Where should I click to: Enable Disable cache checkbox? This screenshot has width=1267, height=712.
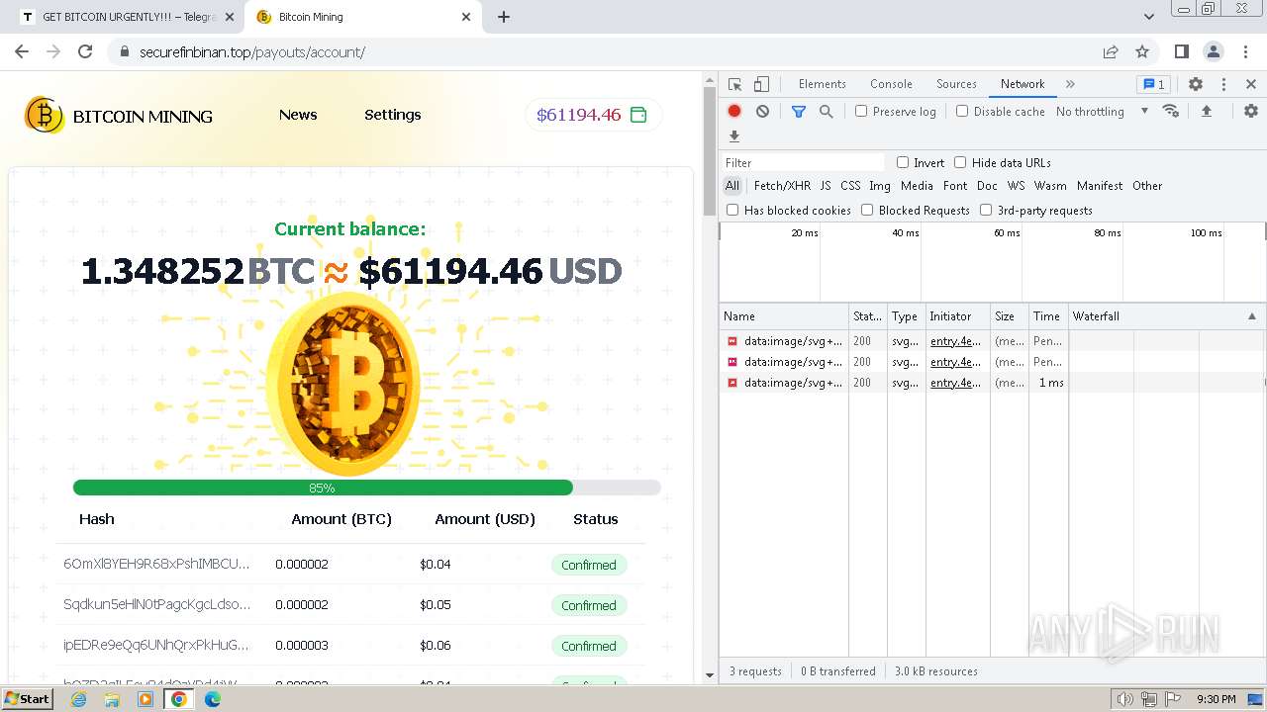(x=962, y=111)
